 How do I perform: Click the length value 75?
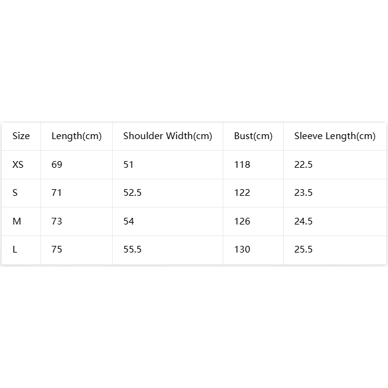57,250
